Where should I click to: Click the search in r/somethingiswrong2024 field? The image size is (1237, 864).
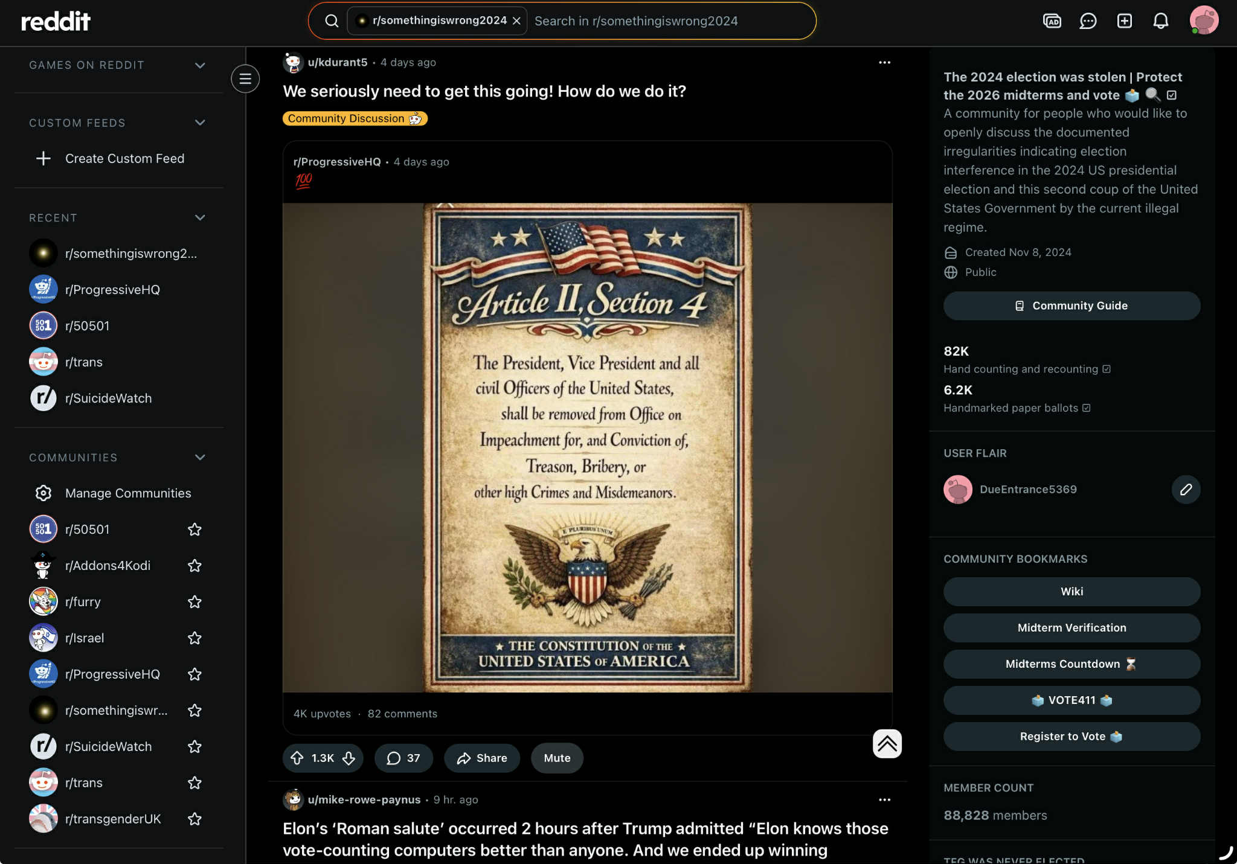pos(664,21)
